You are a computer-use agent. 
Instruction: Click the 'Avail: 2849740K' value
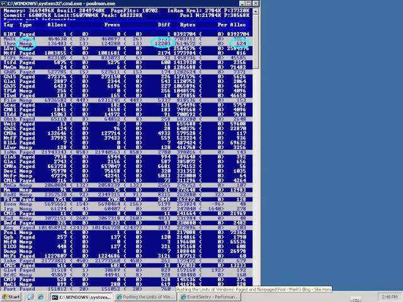tap(81, 11)
